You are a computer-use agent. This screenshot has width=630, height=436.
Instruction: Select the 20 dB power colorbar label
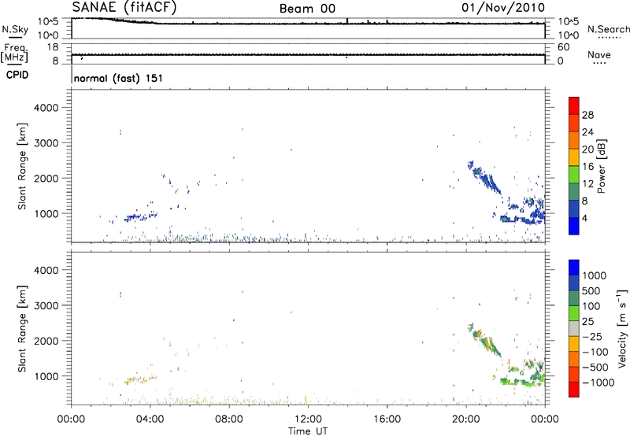[x=587, y=150]
